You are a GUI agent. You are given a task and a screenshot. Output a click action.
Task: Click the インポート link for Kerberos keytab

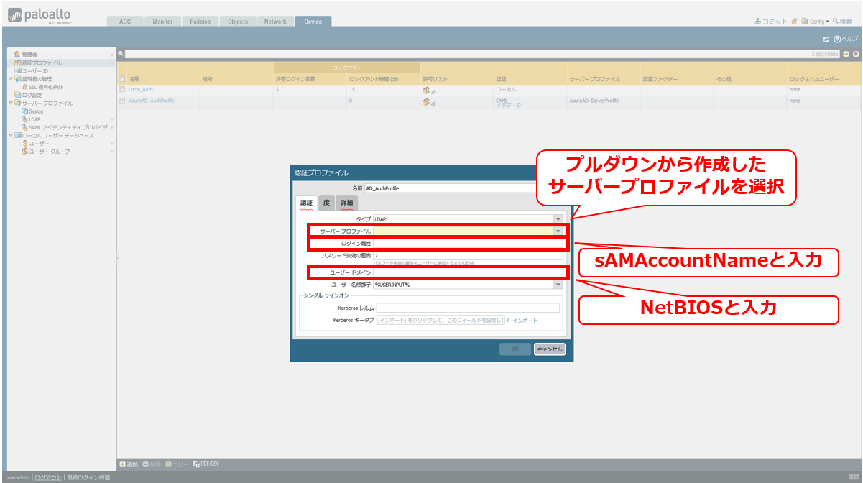(525, 321)
